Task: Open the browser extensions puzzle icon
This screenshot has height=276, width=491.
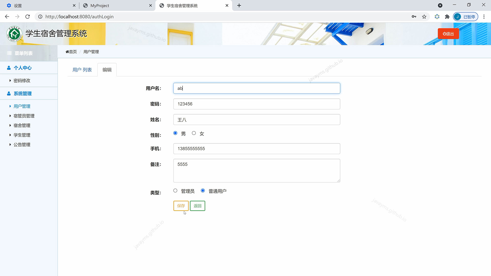Action: [x=447, y=17]
